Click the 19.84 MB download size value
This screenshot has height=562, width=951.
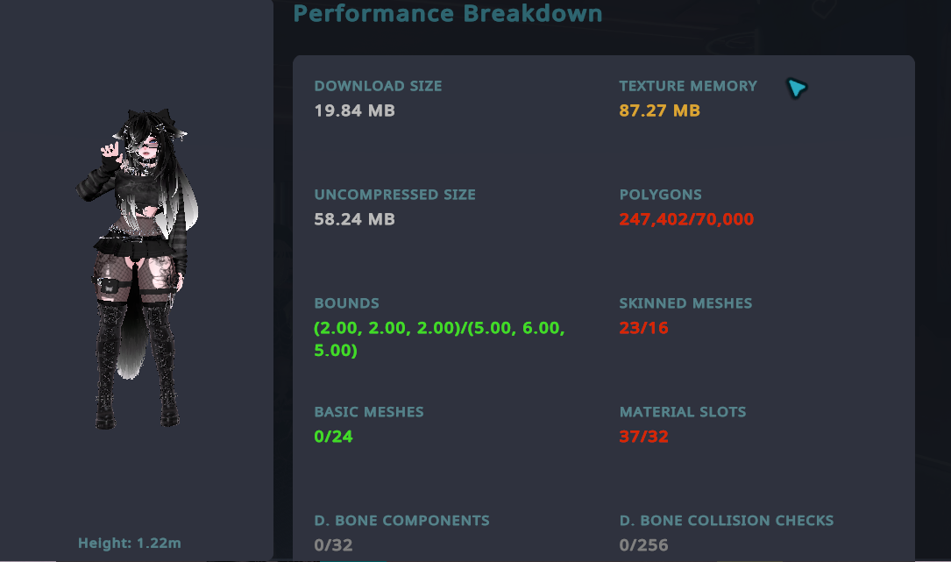click(x=354, y=110)
